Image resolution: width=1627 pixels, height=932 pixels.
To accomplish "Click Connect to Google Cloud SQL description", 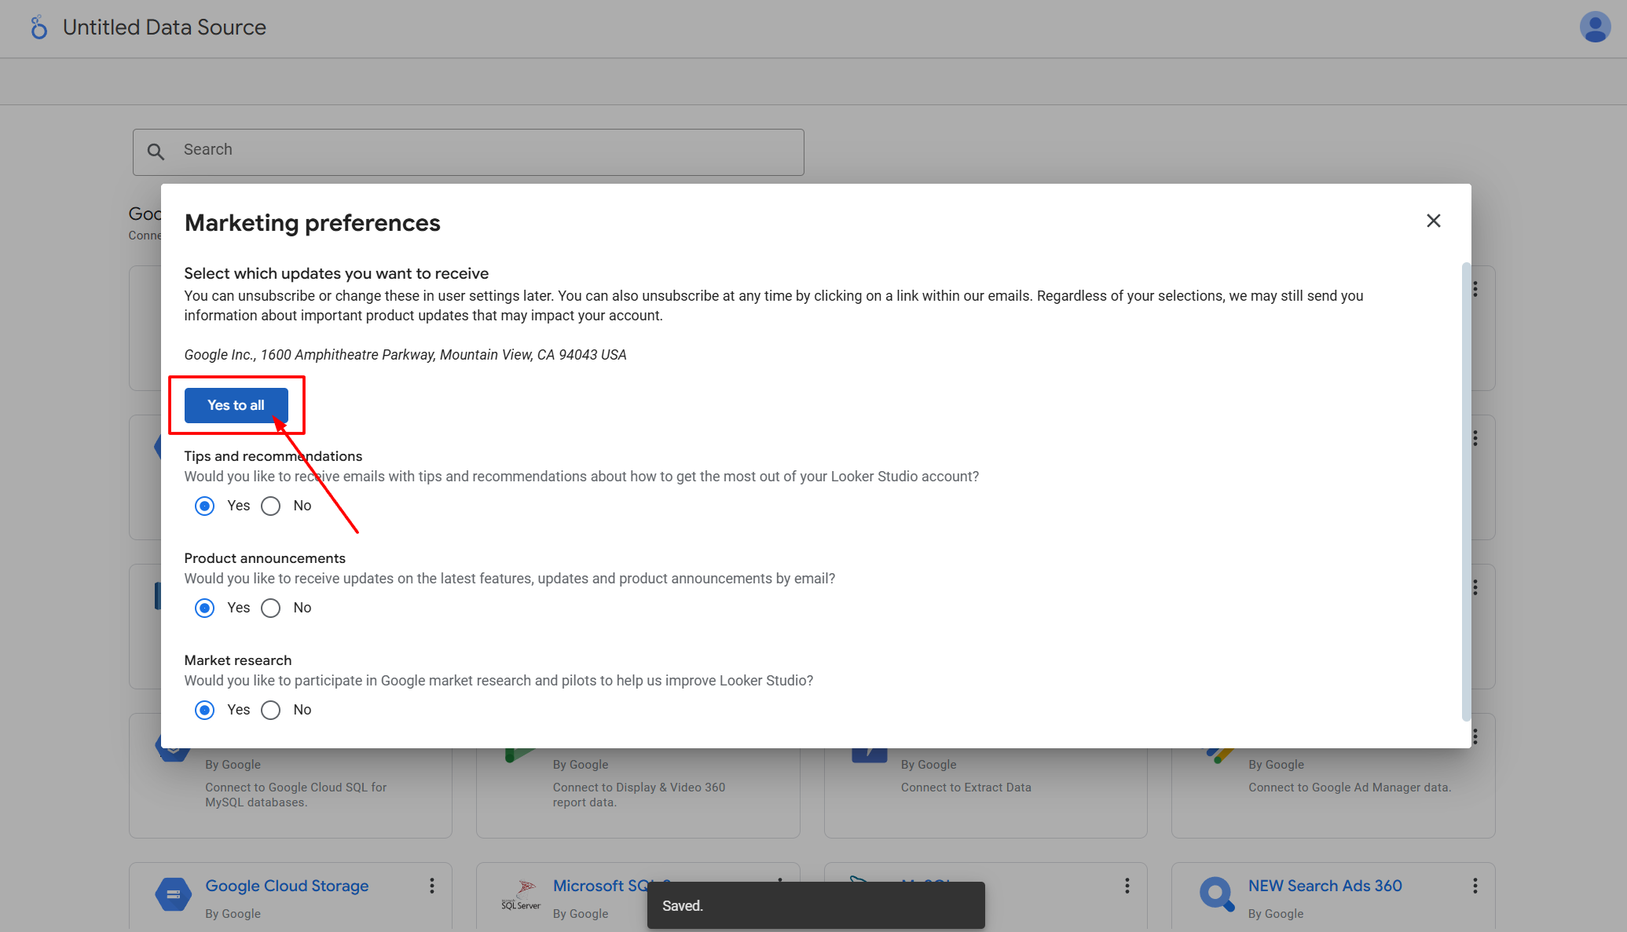I will click(x=296, y=795).
